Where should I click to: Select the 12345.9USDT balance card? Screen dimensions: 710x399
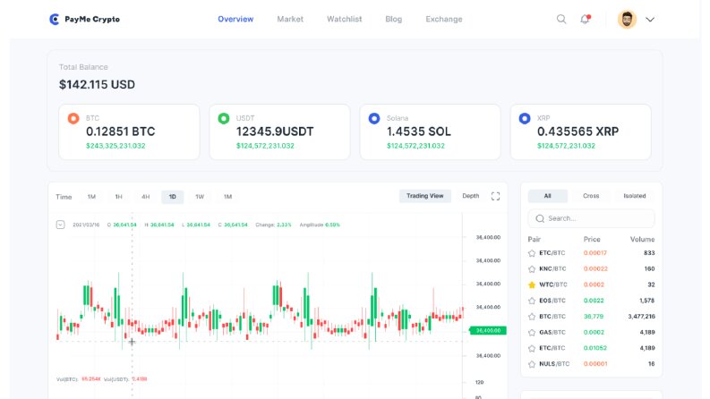pos(279,132)
